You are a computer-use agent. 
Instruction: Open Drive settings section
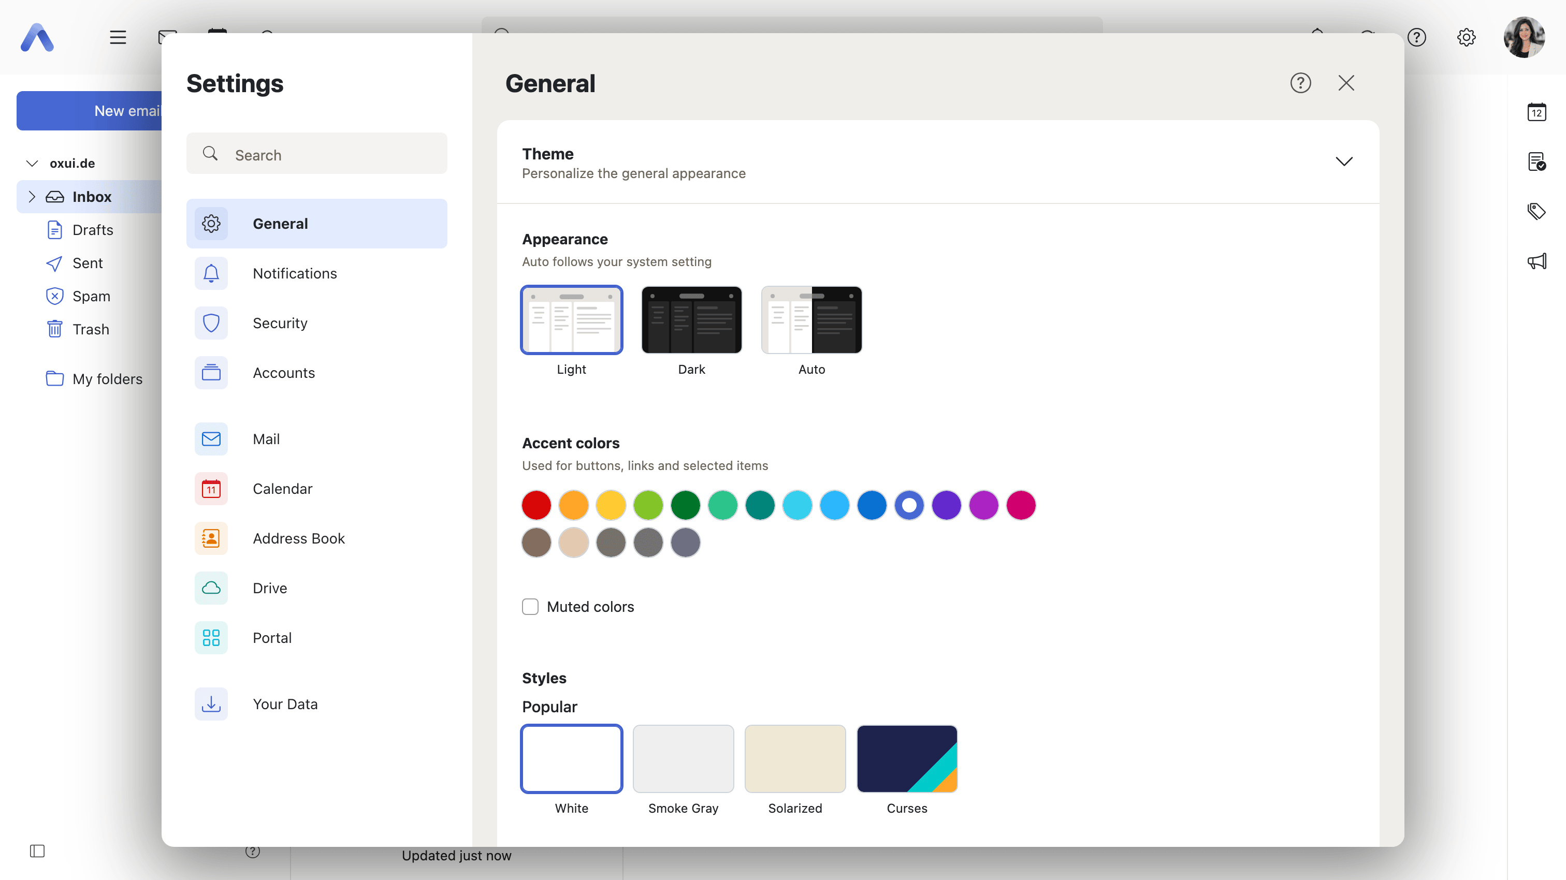point(316,588)
